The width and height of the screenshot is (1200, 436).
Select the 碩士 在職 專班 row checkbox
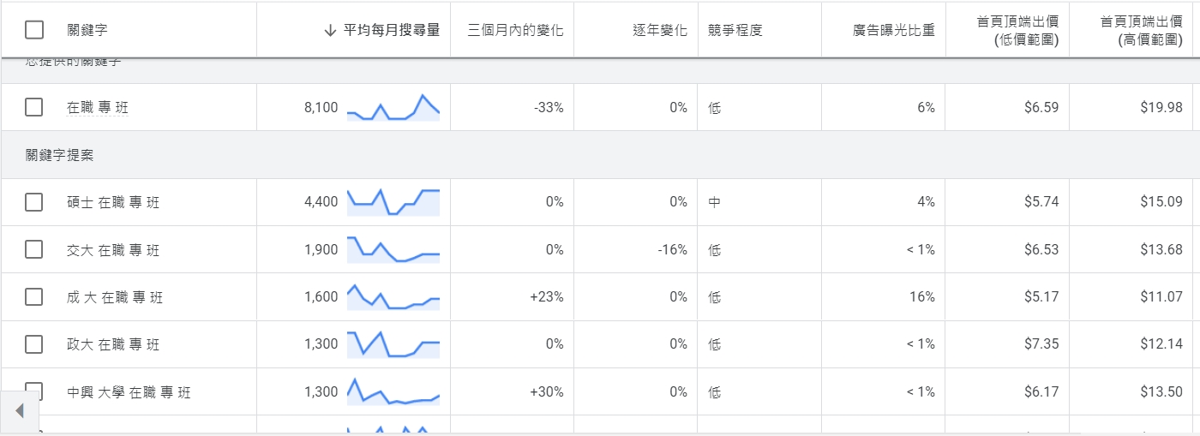click(34, 202)
